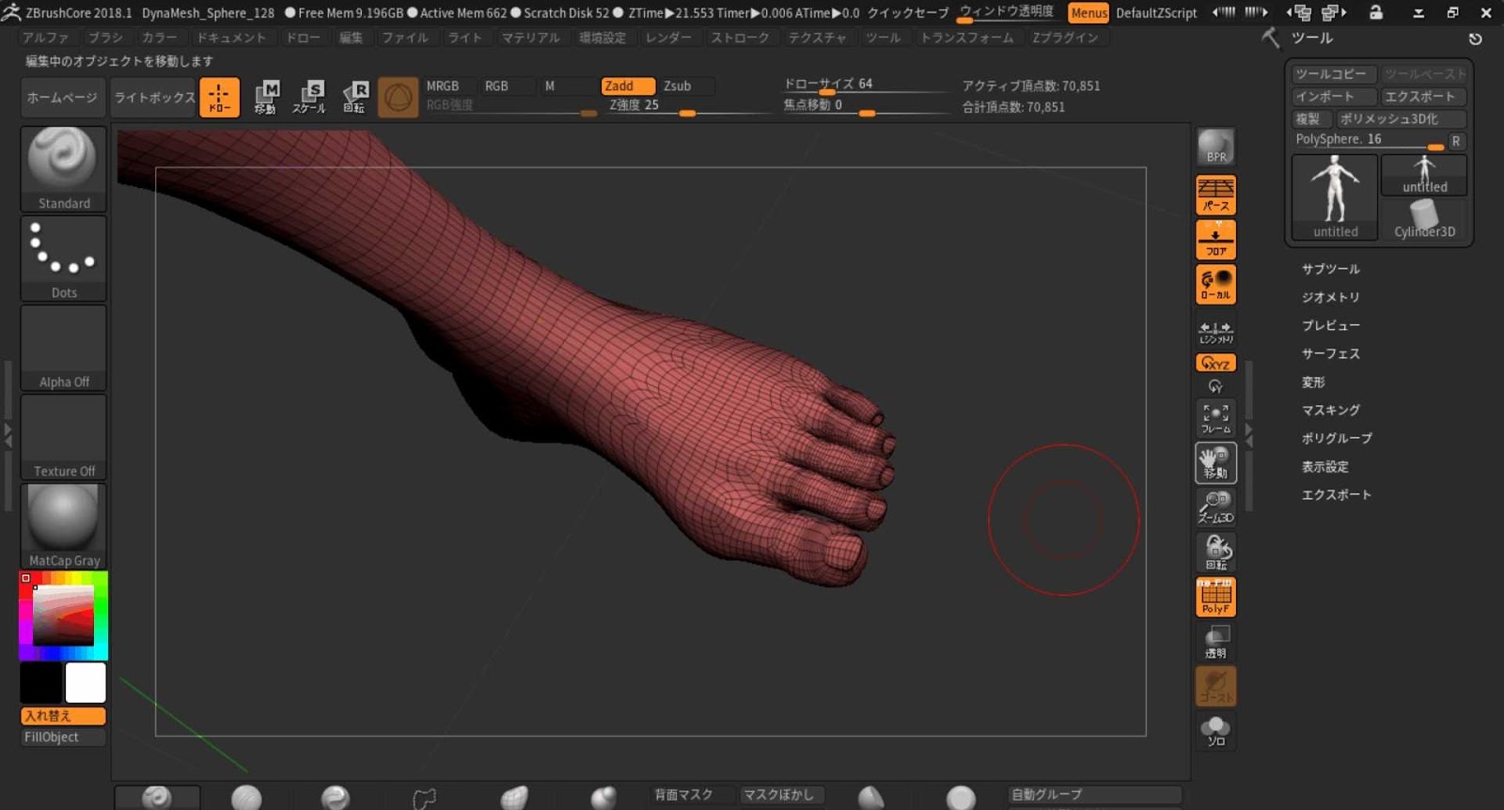Open the Brush (ブラシ) menu
The image size is (1504, 810).
coord(105,38)
